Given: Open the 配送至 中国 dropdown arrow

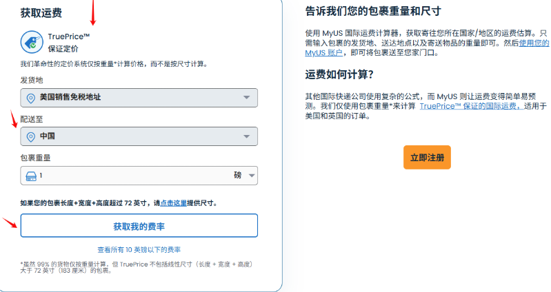Looking at the screenshot, I should [x=247, y=136].
